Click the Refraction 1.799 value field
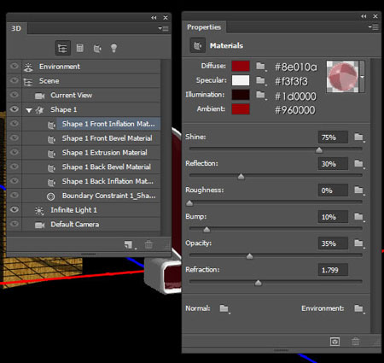This screenshot has width=384, height=363. pos(333,270)
